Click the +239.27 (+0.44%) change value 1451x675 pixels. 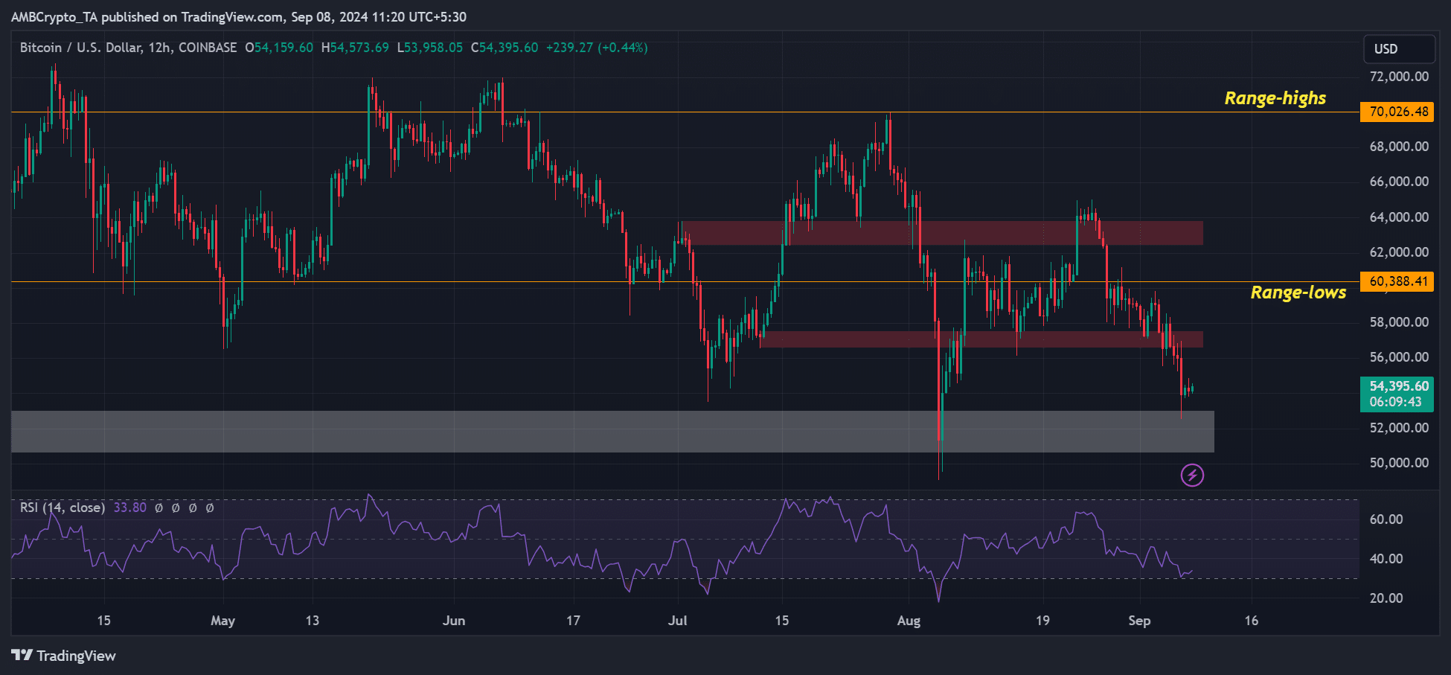[597, 48]
